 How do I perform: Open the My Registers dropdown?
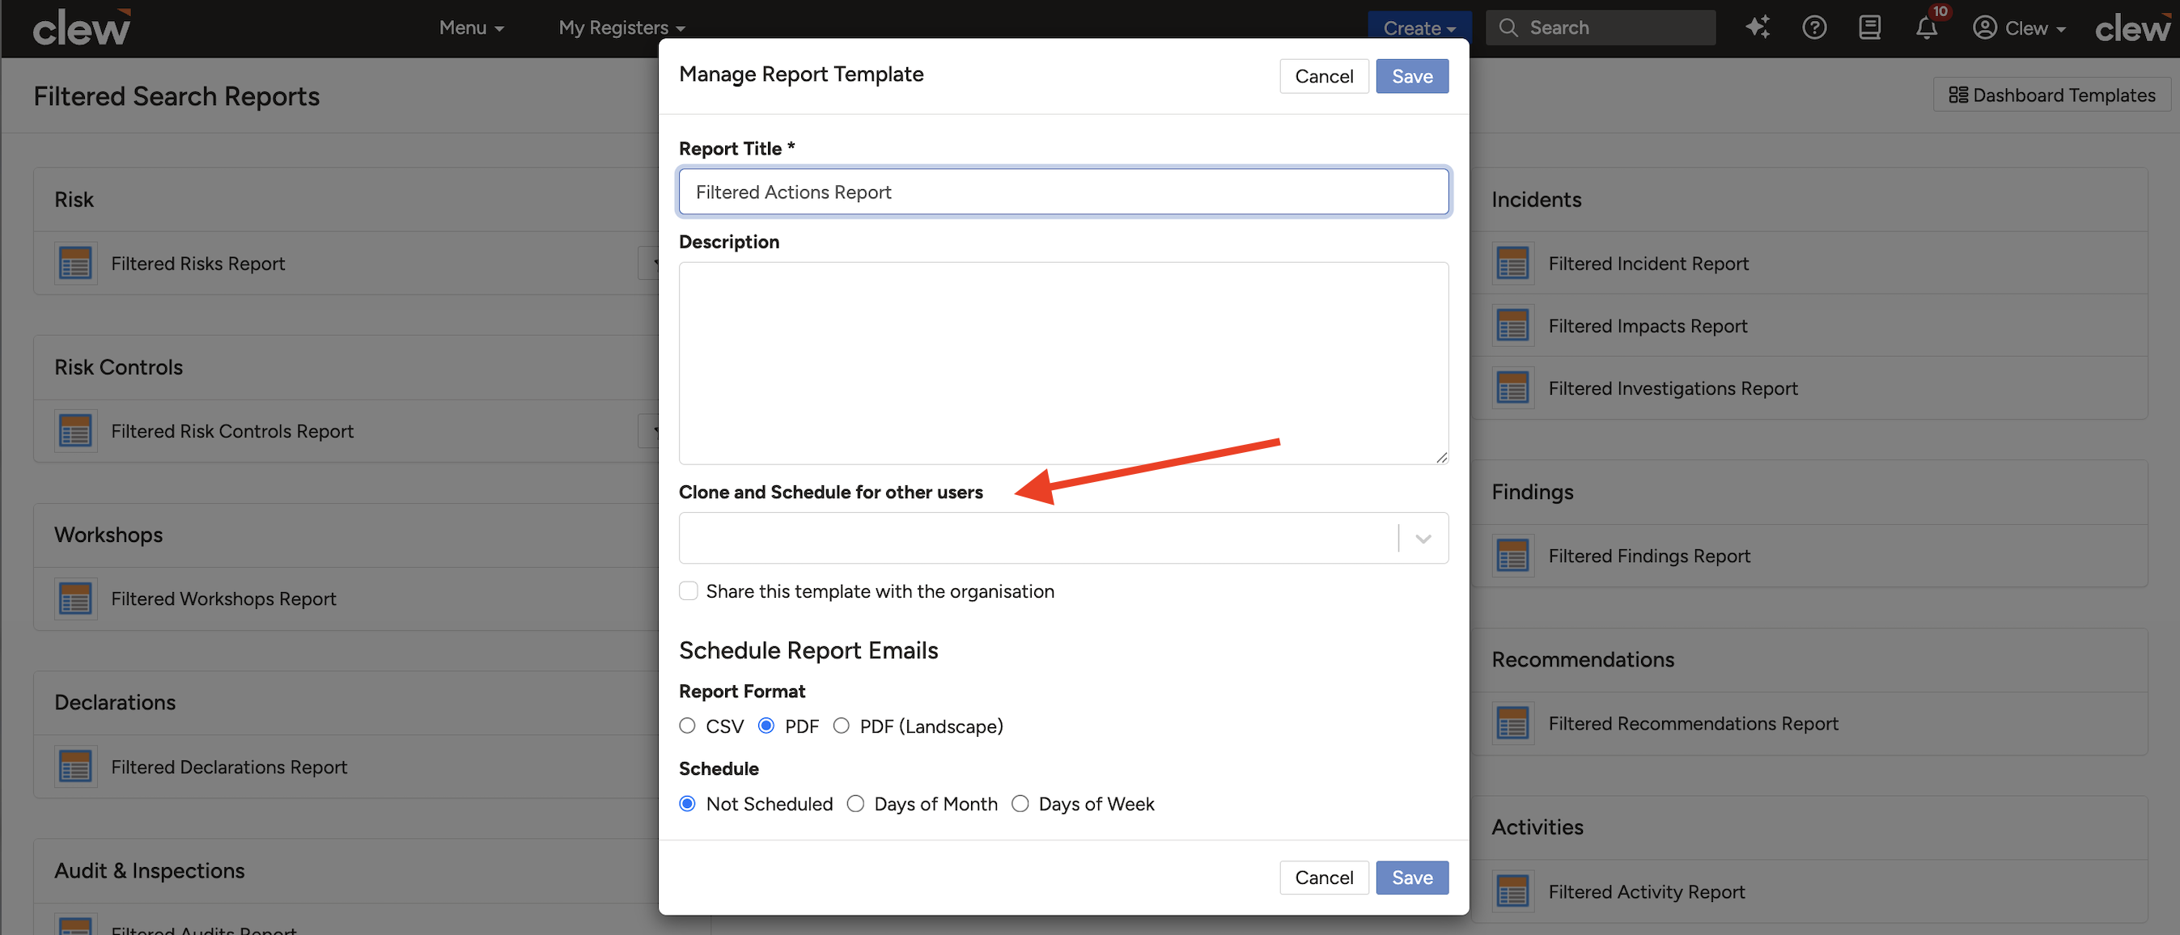coord(621,27)
